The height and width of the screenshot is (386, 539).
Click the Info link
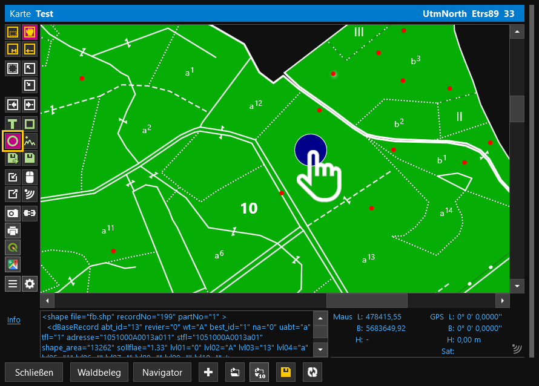13,320
